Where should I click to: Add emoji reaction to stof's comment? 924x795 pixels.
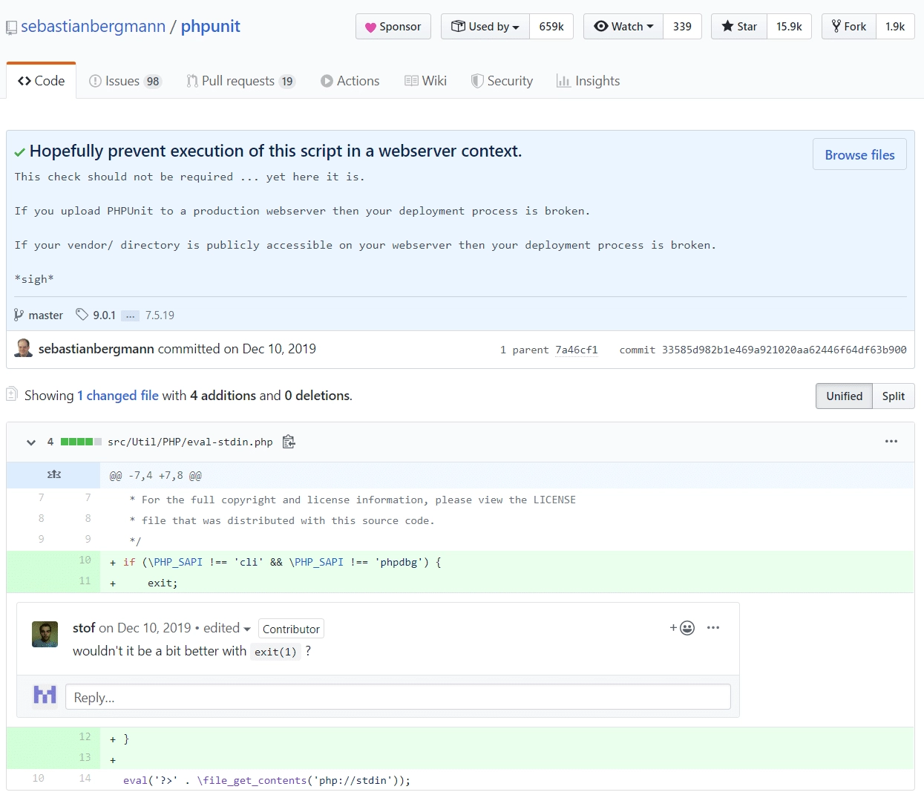click(683, 628)
